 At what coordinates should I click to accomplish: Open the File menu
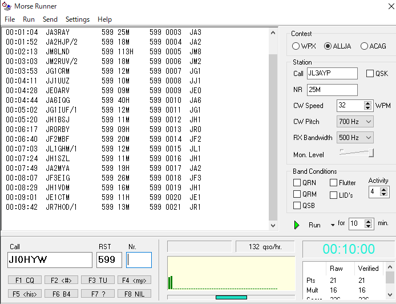10,19
